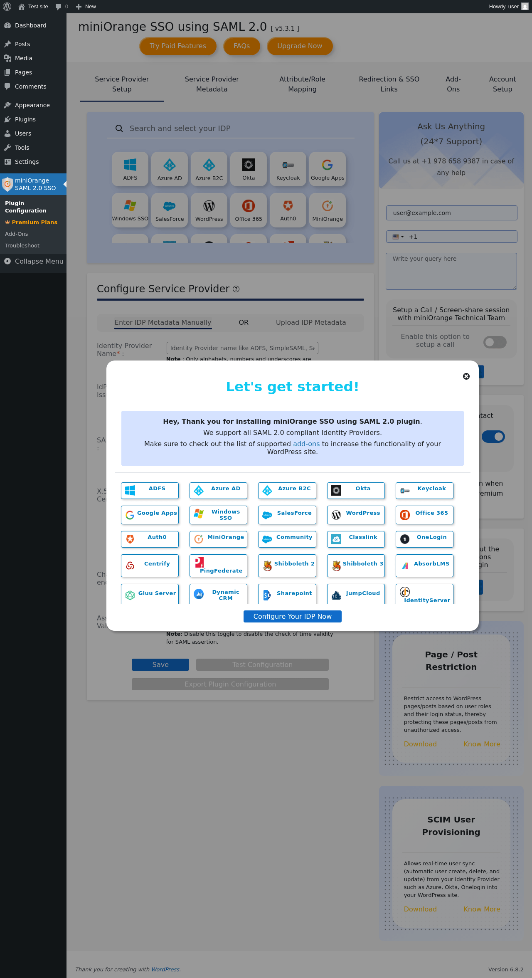Select ADFS in the get started dialog
The width and height of the screenshot is (532, 978).
150,490
